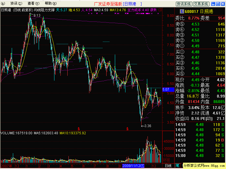Click the stock name 600017 日照港
Image resolution: width=226 pixels, height=169 pixels.
click(x=199, y=11)
